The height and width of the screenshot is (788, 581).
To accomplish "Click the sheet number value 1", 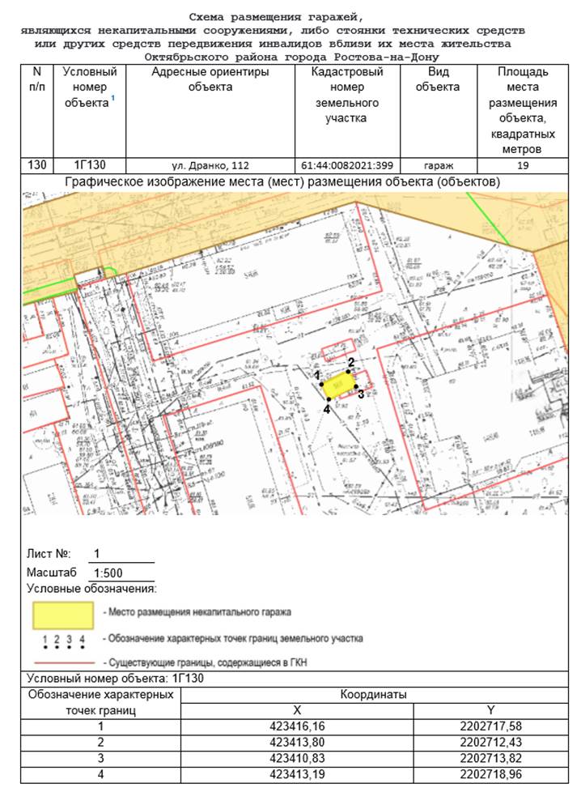I will [x=96, y=554].
